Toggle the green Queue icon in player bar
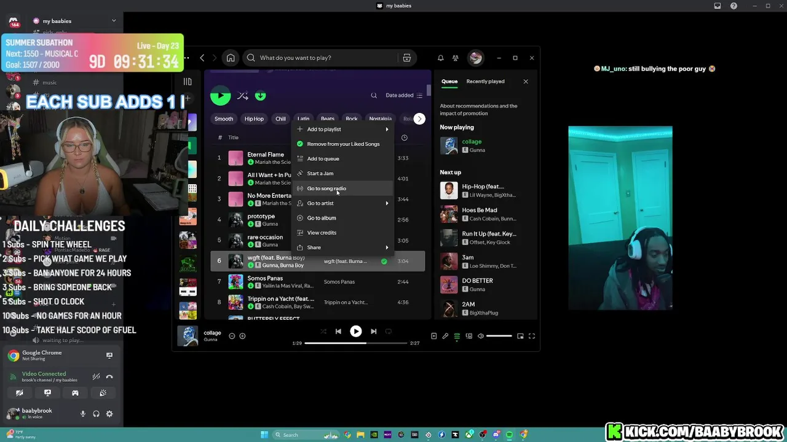The image size is (787, 442). pyautogui.click(x=457, y=336)
